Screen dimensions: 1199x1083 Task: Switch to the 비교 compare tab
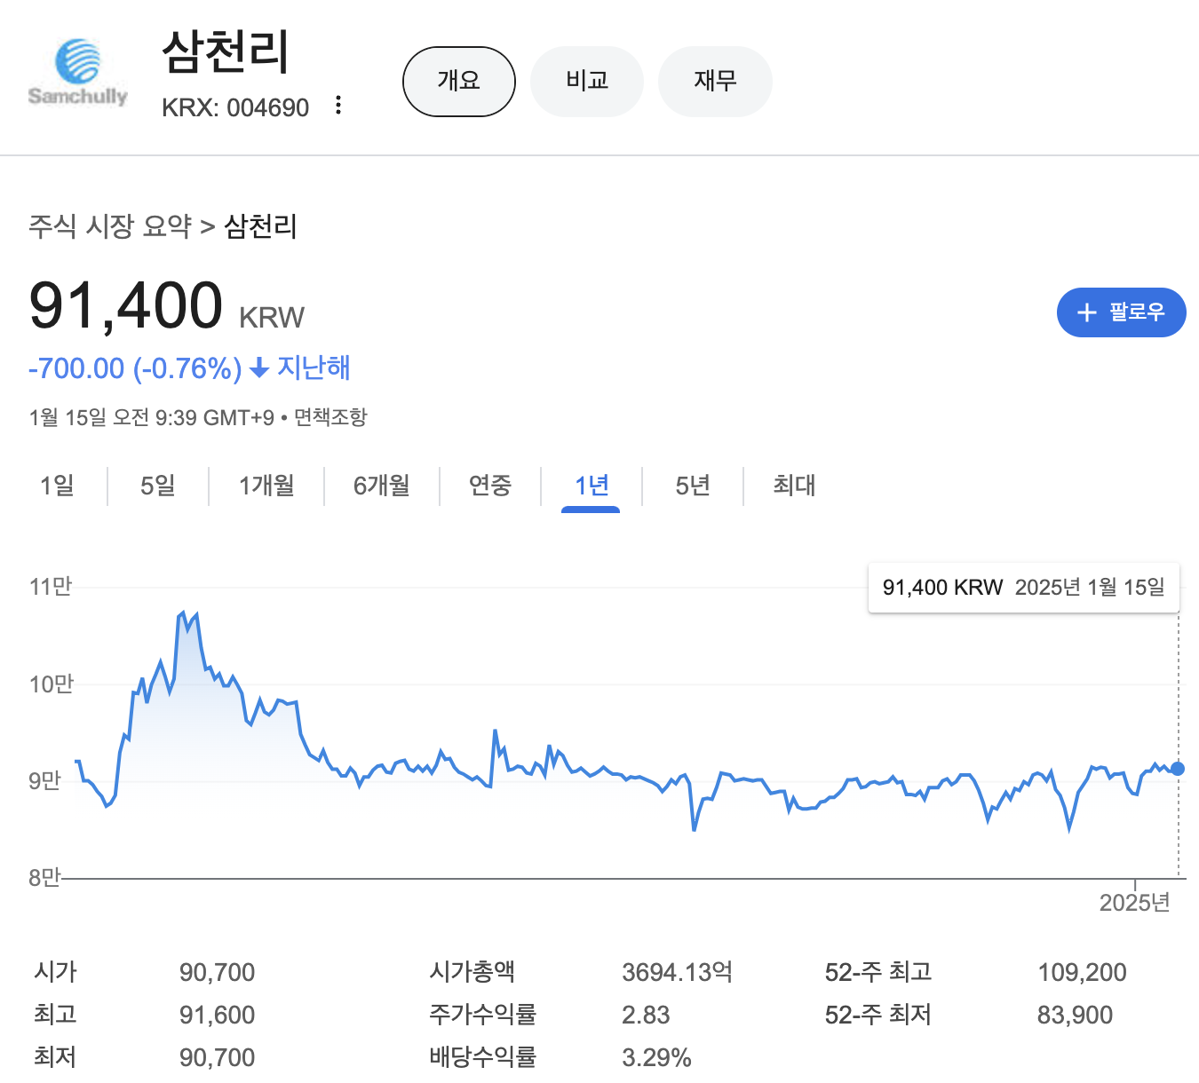tap(587, 82)
